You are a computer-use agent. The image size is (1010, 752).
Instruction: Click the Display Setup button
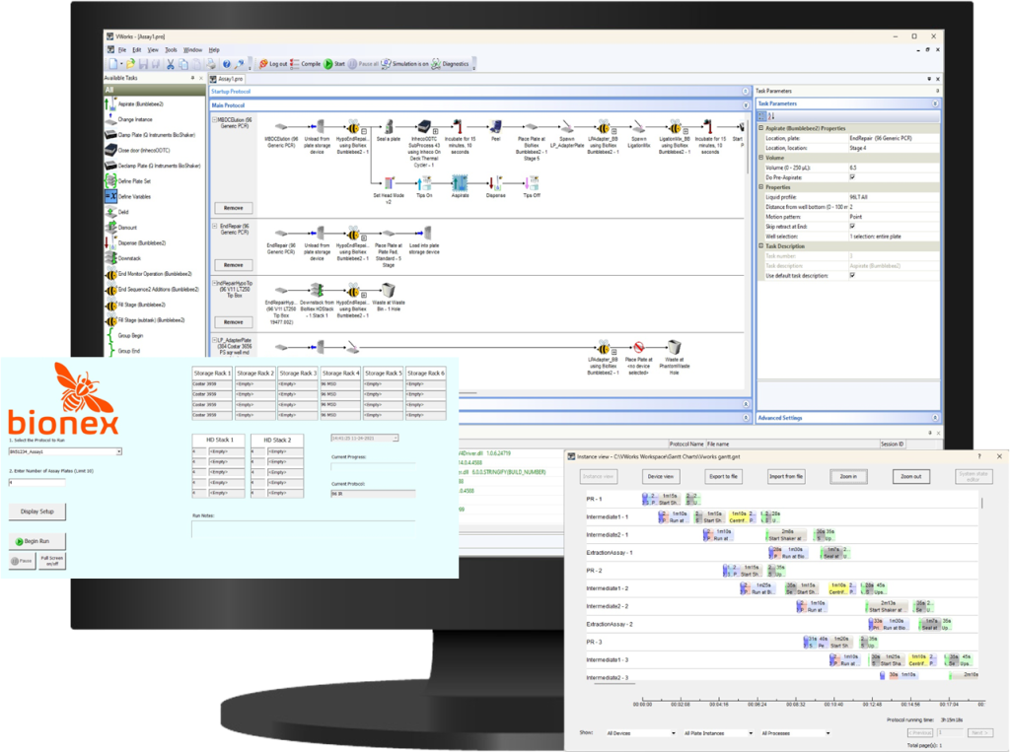coord(37,512)
